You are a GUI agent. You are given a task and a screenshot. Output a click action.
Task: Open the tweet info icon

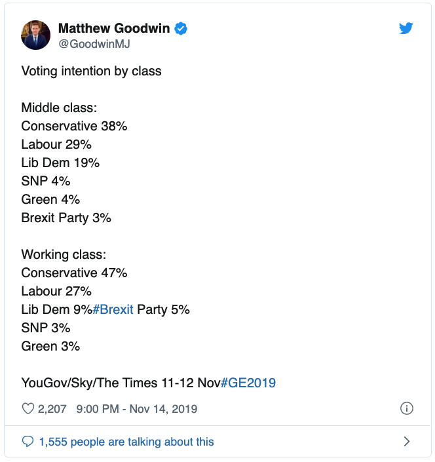click(x=406, y=409)
